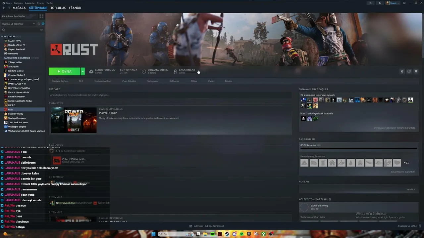View the +91 remaining achievements
Image resolution: width=424 pixels, height=238 pixels.
[406, 163]
